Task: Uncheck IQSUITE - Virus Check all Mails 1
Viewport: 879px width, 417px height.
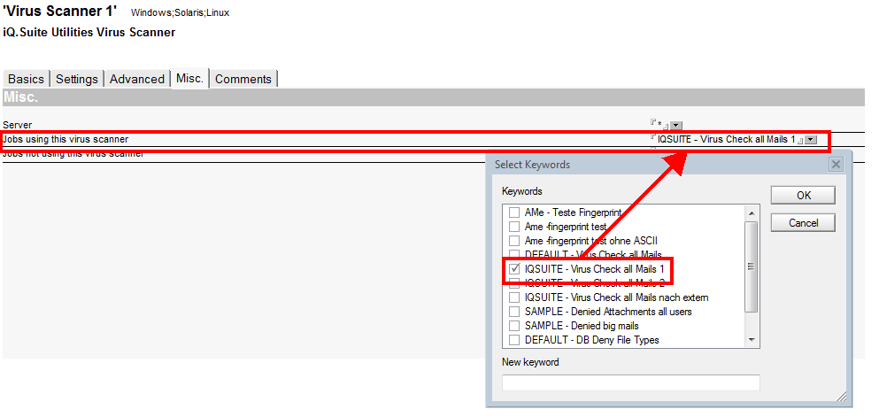Action: coord(514,269)
